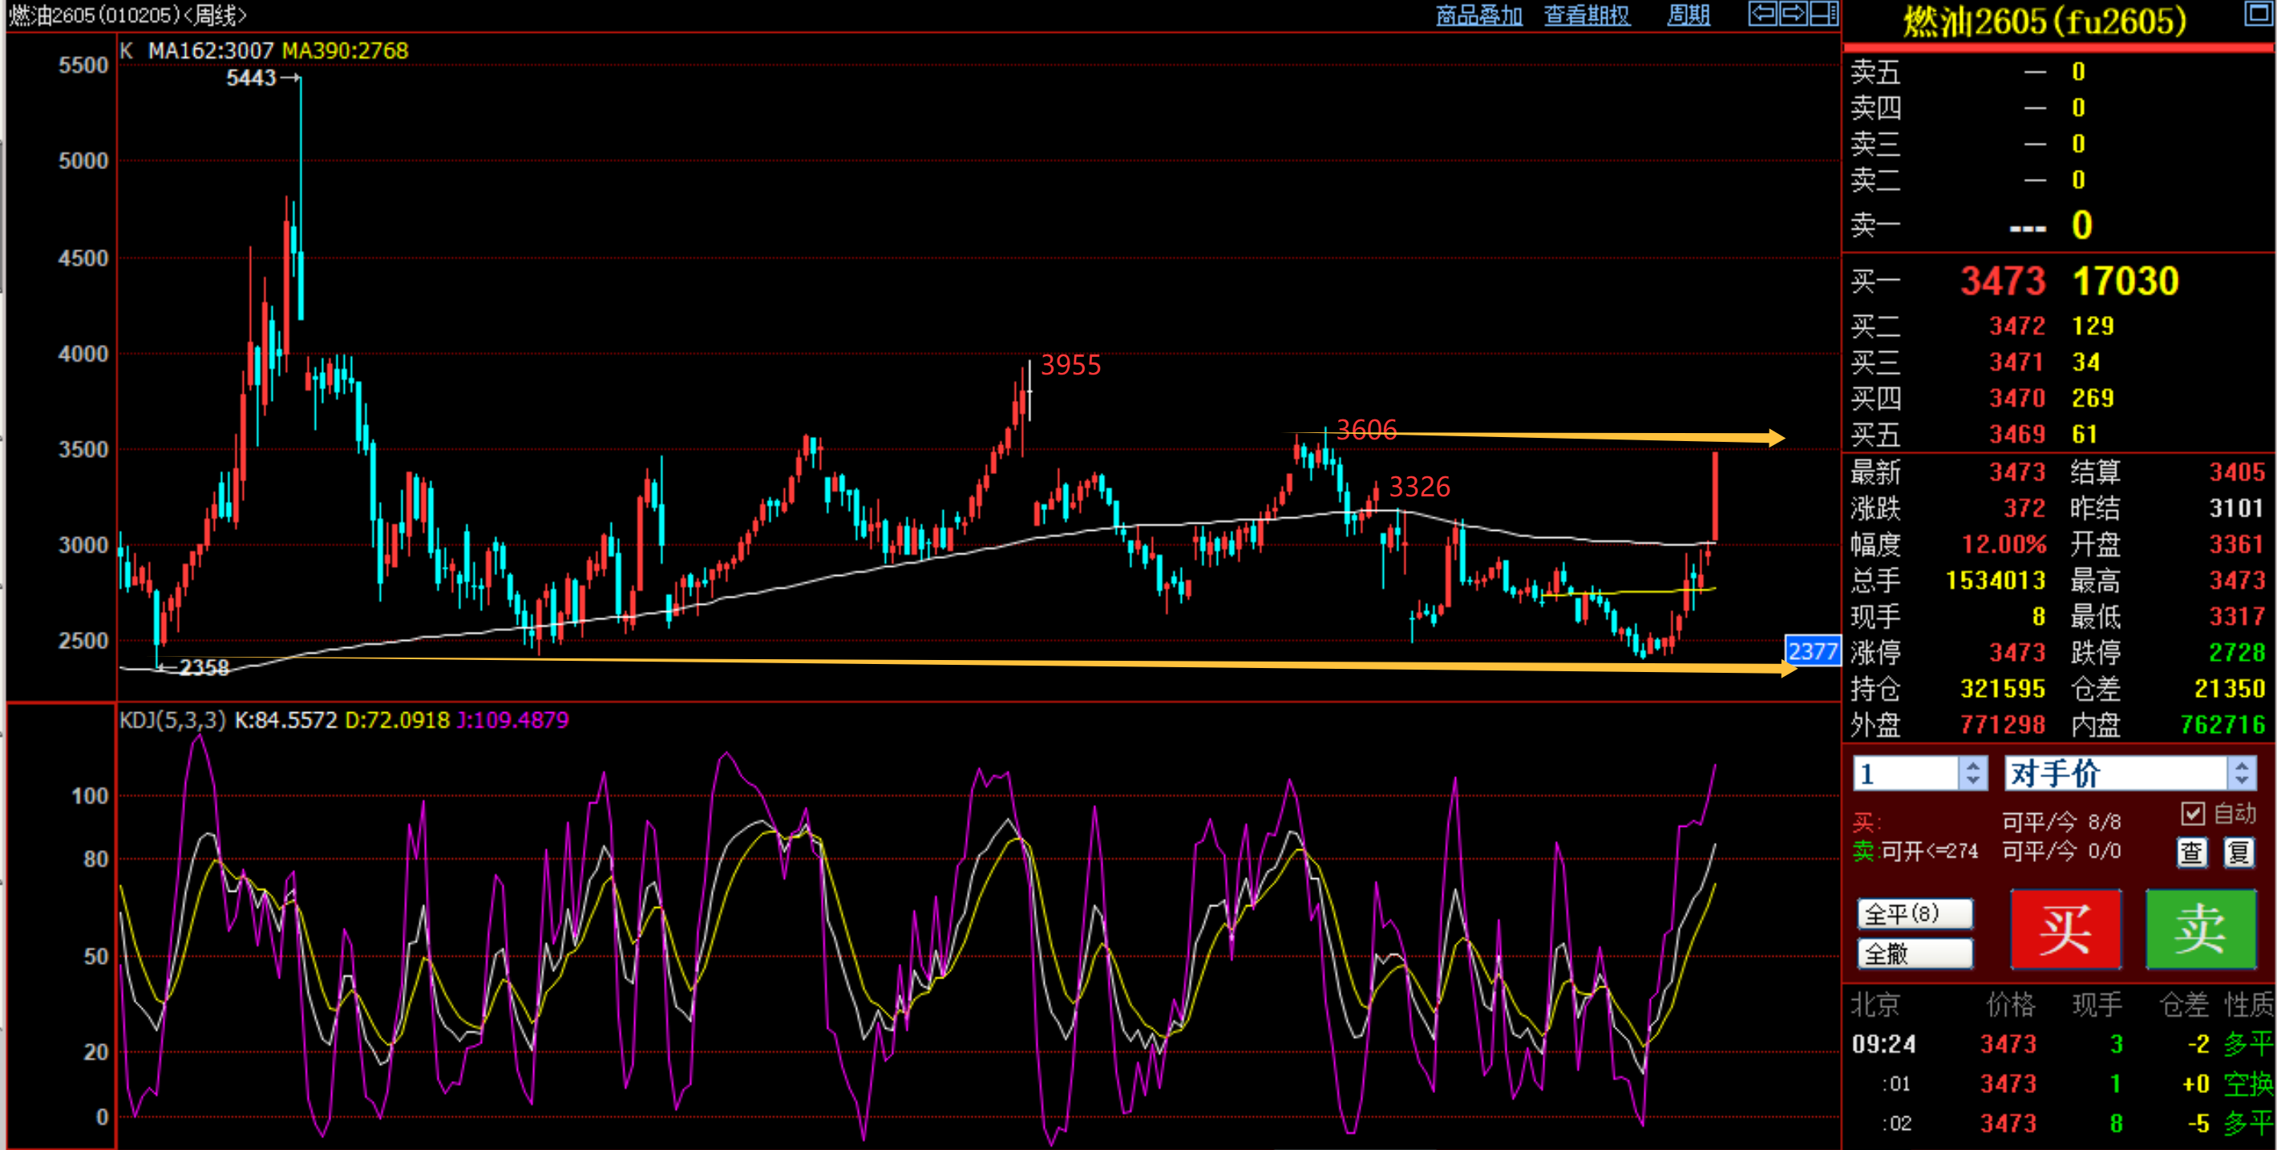The image size is (2277, 1150).
Task: Click the red 买 buy button
Action: [x=2065, y=929]
